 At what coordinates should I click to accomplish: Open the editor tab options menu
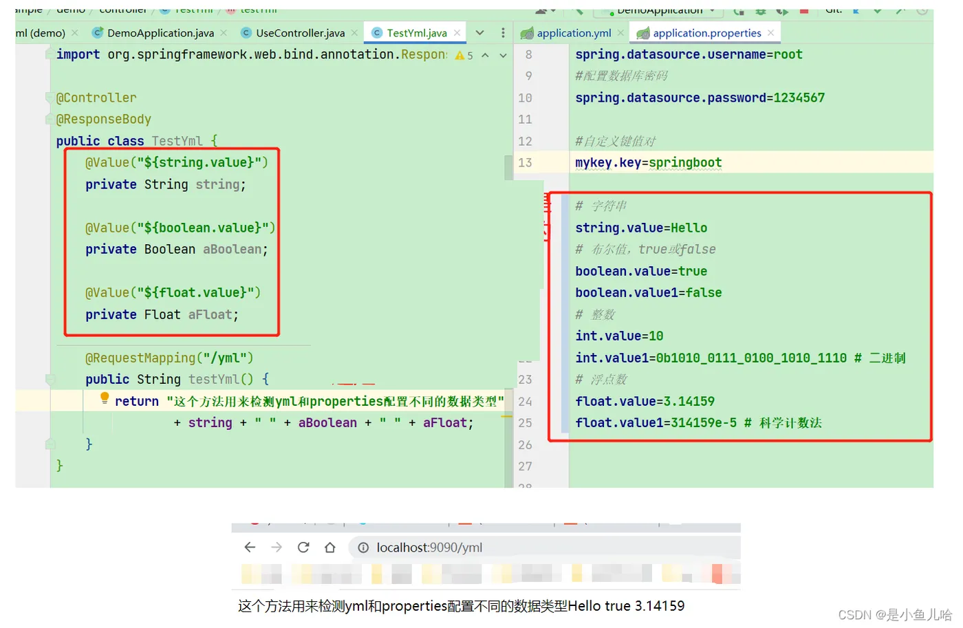click(503, 33)
